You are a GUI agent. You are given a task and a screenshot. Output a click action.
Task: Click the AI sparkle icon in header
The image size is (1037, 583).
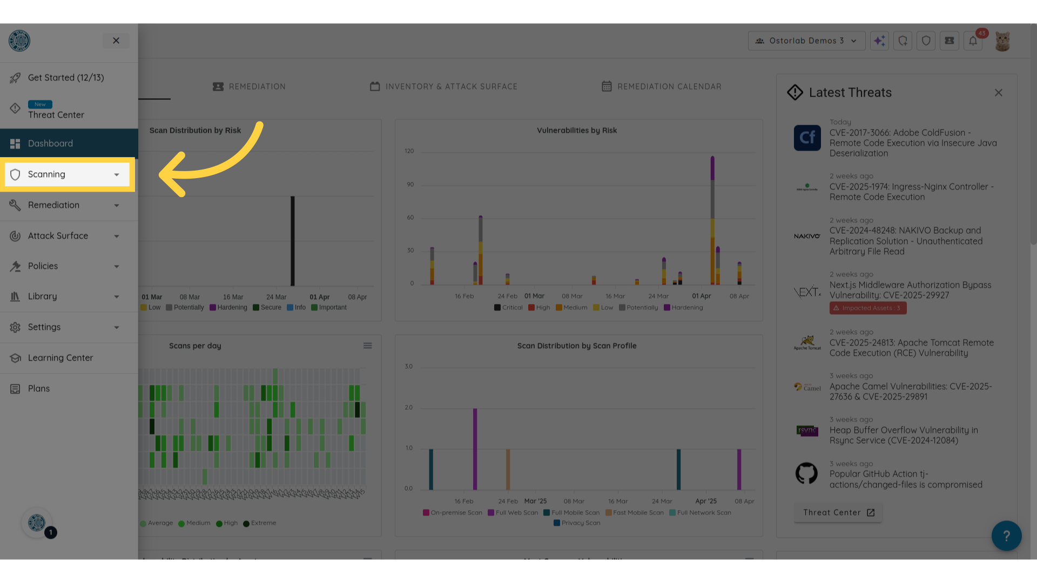point(879,40)
